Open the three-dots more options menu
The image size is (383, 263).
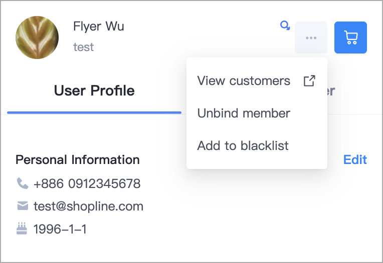coord(311,37)
